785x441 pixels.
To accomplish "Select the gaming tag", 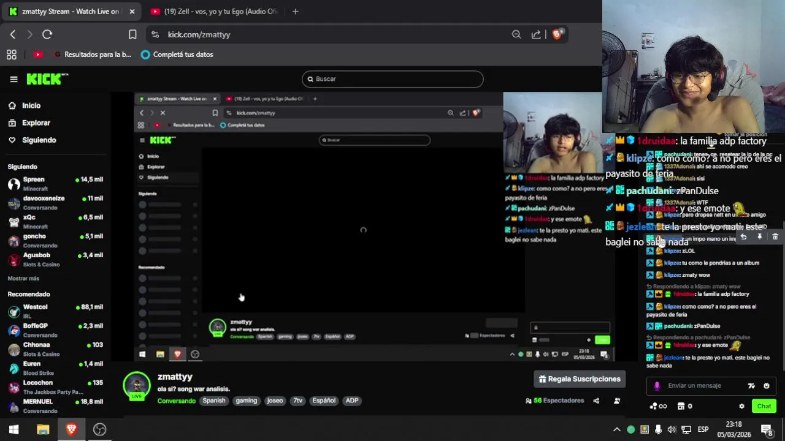I will coord(246,401).
